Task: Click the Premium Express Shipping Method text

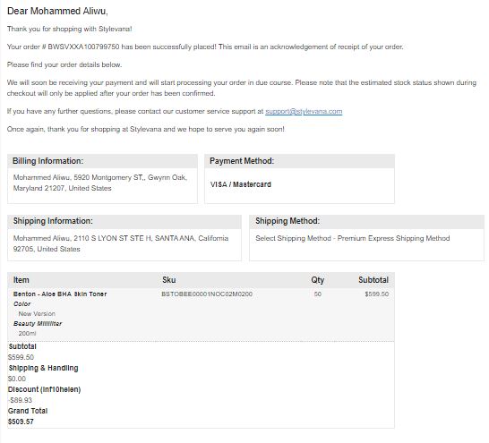Action: point(393,238)
